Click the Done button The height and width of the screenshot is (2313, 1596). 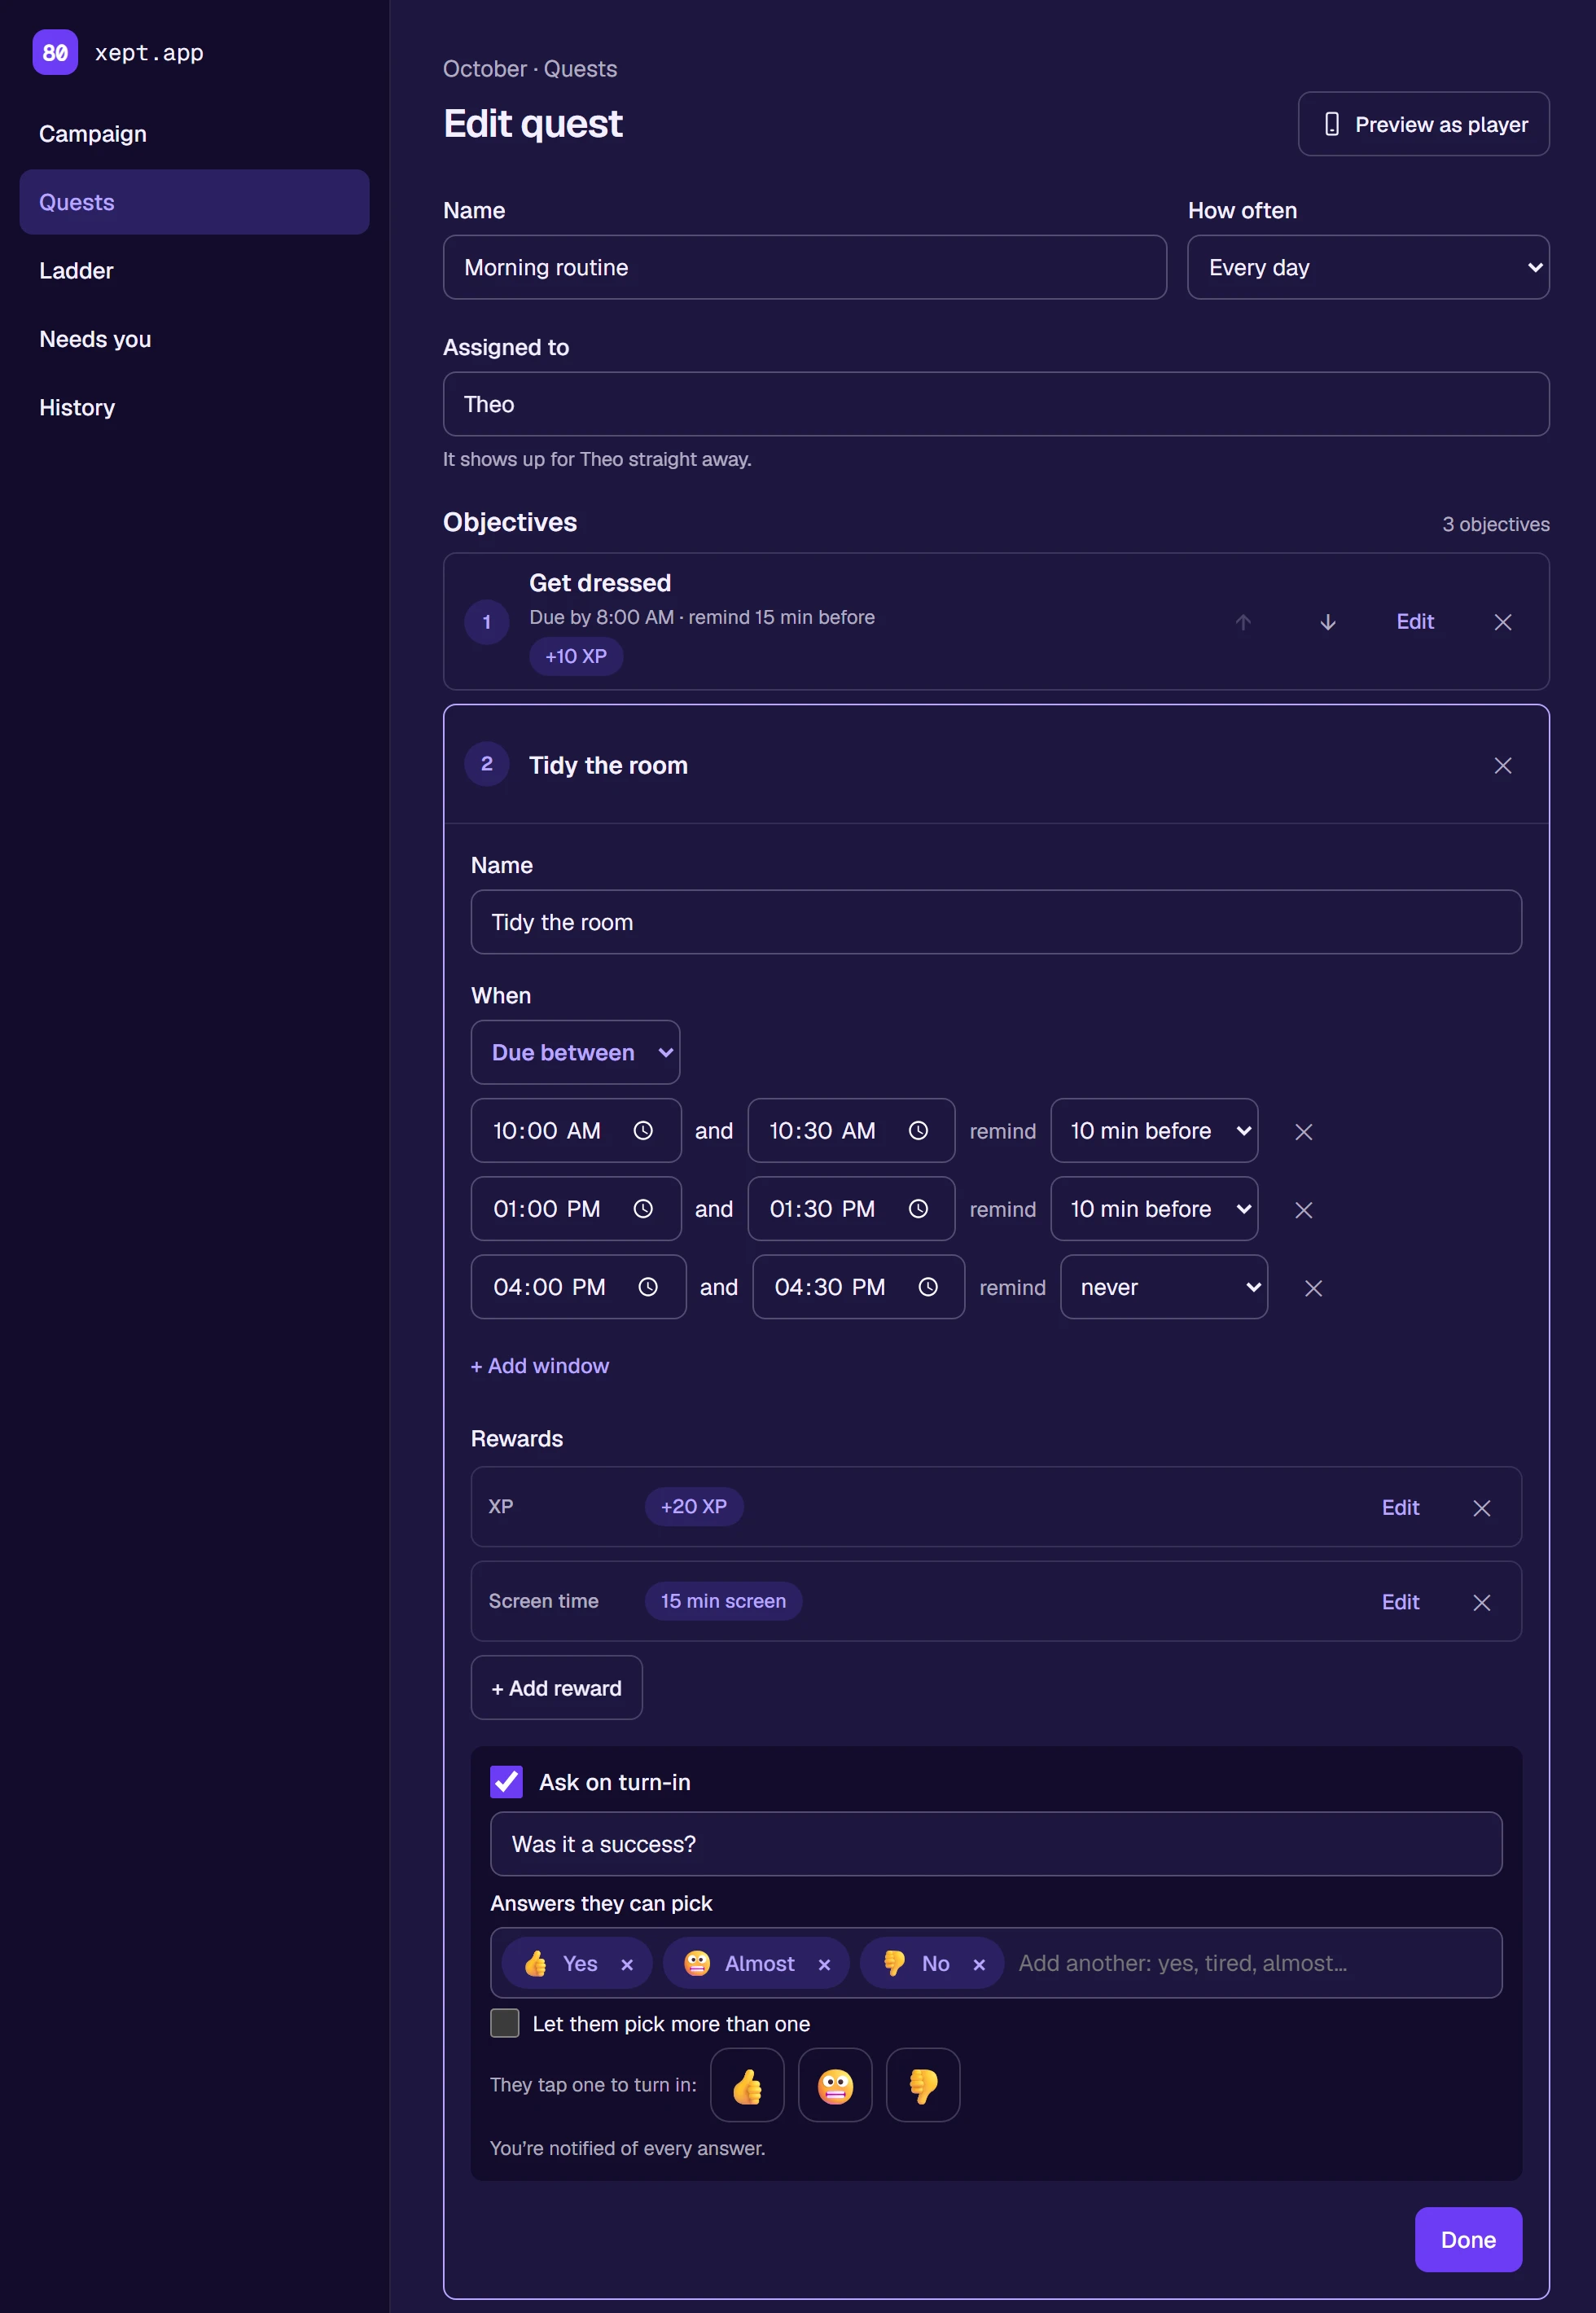(x=1468, y=2239)
